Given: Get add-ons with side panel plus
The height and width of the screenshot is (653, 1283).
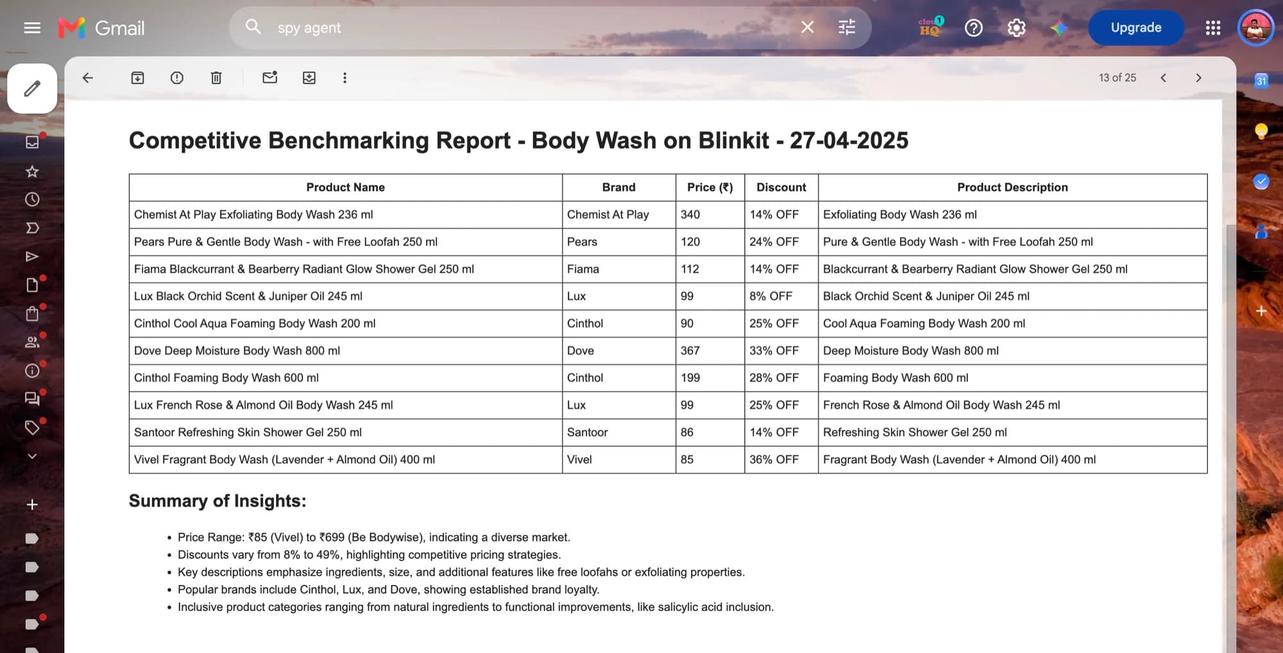Looking at the screenshot, I should pyautogui.click(x=1261, y=311).
